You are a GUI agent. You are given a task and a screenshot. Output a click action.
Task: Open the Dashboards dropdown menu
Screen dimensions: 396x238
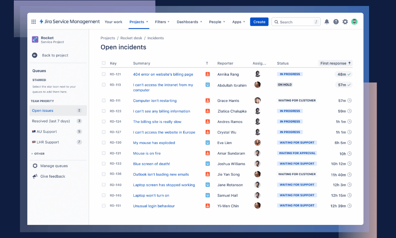pyautogui.click(x=189, y=22)
